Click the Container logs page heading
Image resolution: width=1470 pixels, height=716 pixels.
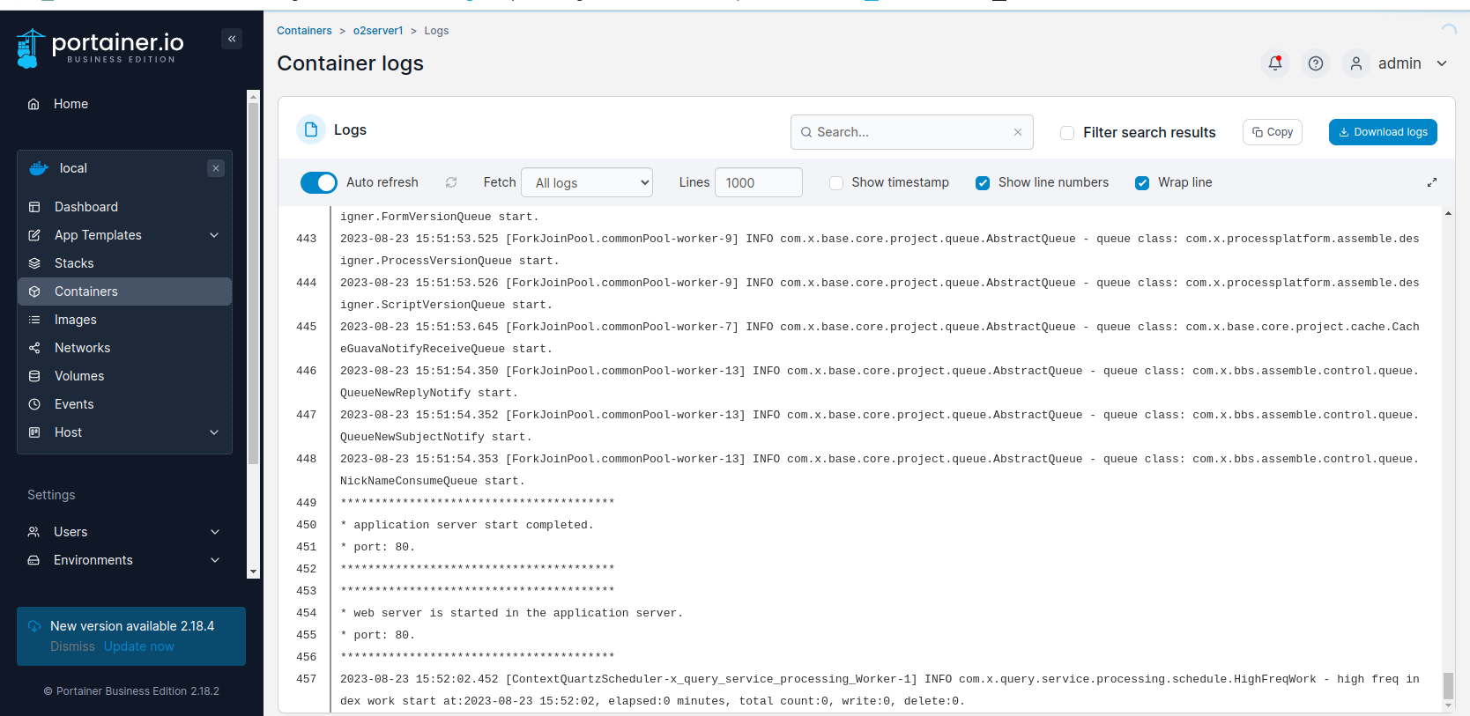point(350,63)
